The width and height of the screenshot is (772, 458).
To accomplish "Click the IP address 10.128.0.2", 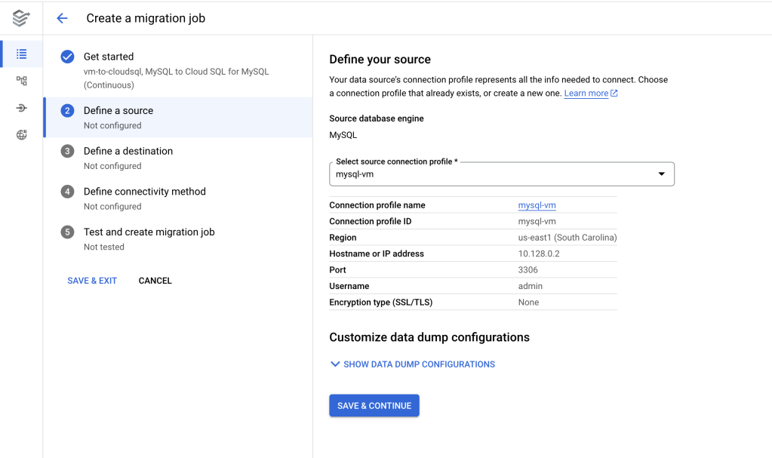I will click(x=539, y=254).
